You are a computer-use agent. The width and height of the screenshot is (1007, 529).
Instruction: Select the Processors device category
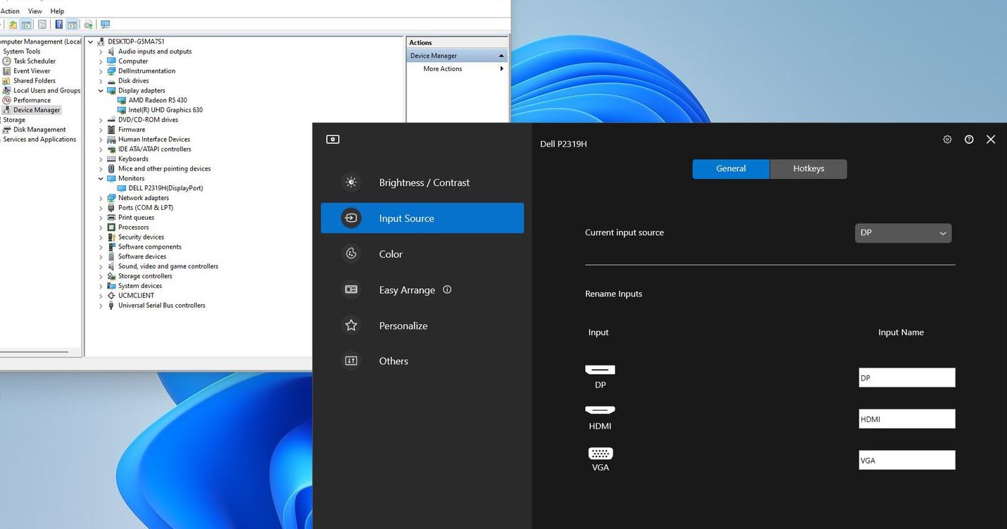tap(133, 228)
